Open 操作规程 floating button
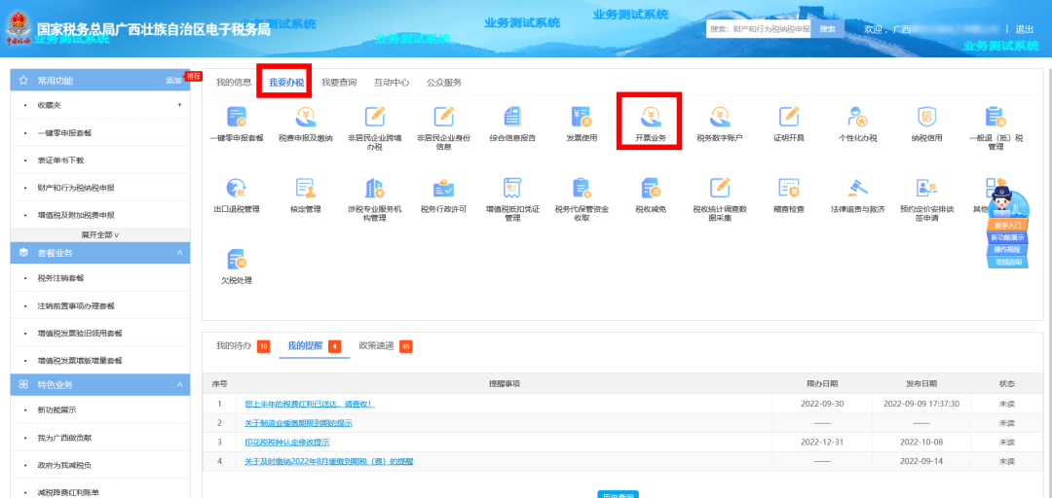Screen dimensions: 1052x498 1008,249
